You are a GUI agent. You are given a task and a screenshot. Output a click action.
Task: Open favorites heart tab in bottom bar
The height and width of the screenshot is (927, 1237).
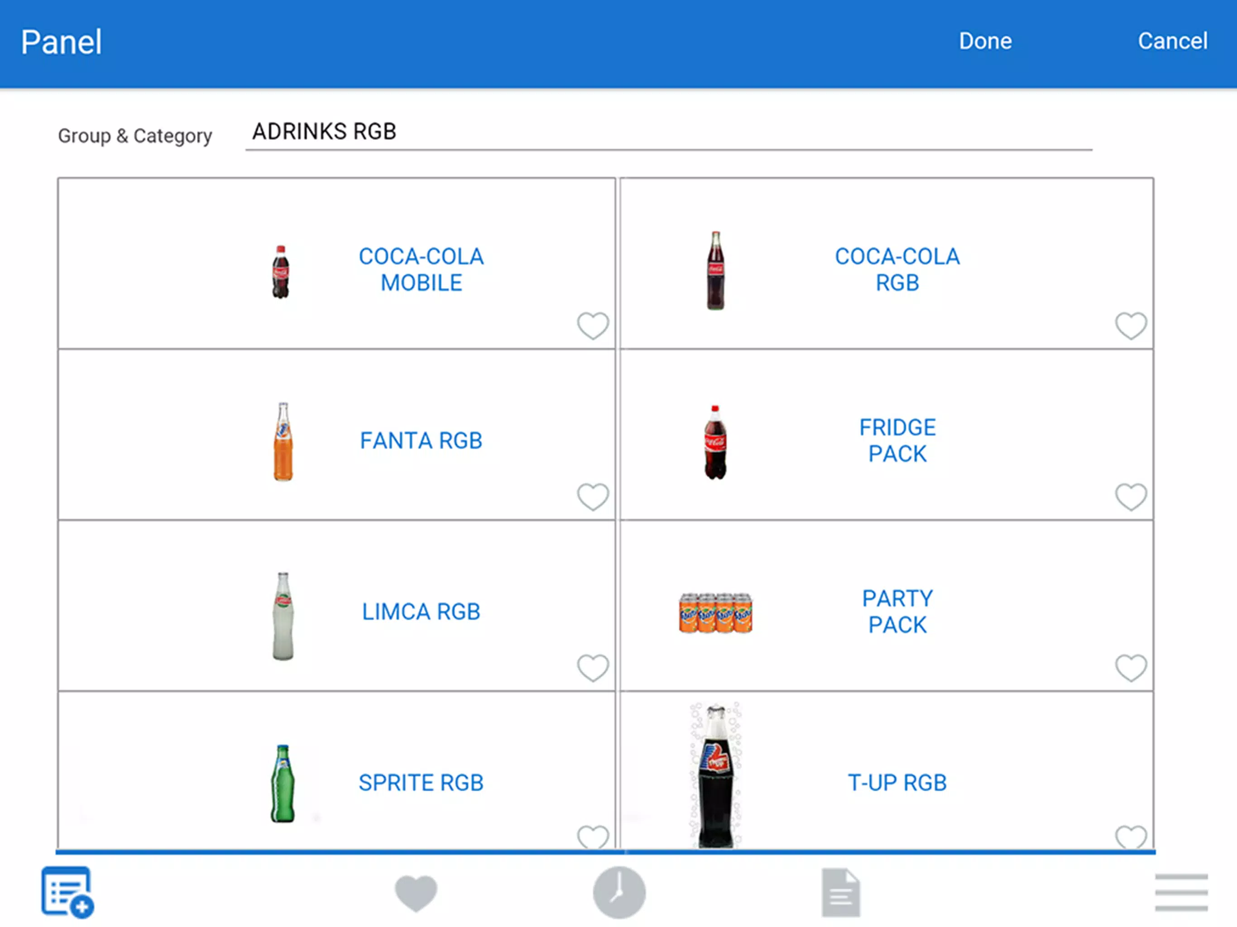(416, 893)
